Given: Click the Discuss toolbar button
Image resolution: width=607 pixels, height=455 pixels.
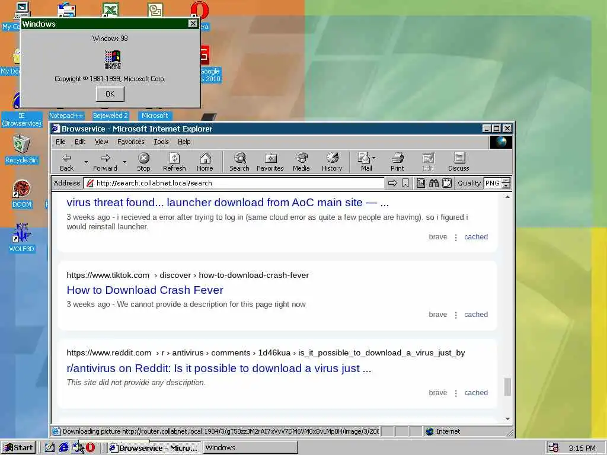Looking at the screenshot, I should (x=459, y=162).
